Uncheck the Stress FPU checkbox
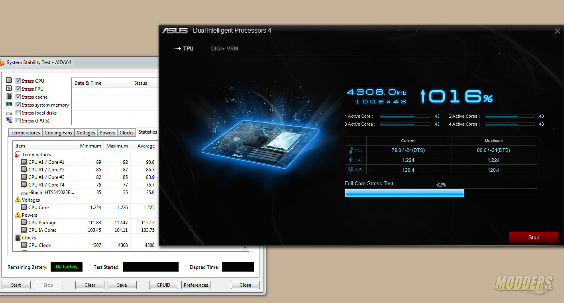This screenshot has height=303, width=564. [x=18, y=89]
